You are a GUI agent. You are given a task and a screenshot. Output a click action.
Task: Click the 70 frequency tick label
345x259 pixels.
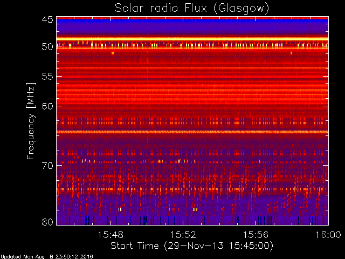47,166
